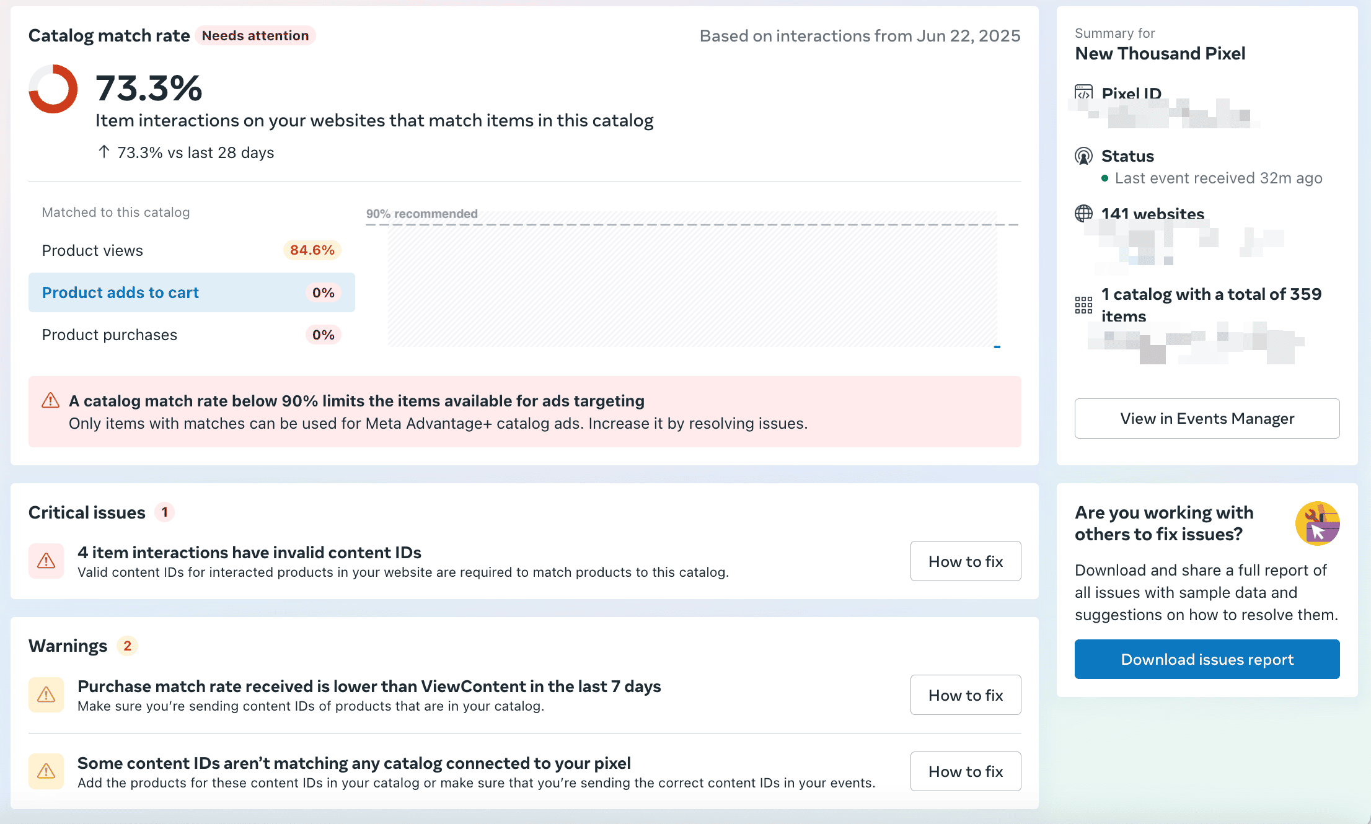Image resolution: width=1371 pixels, height=824 pixels.
Task: Select the Product purchases metric row
Action: pyautogui.click(x=192, y=335)
